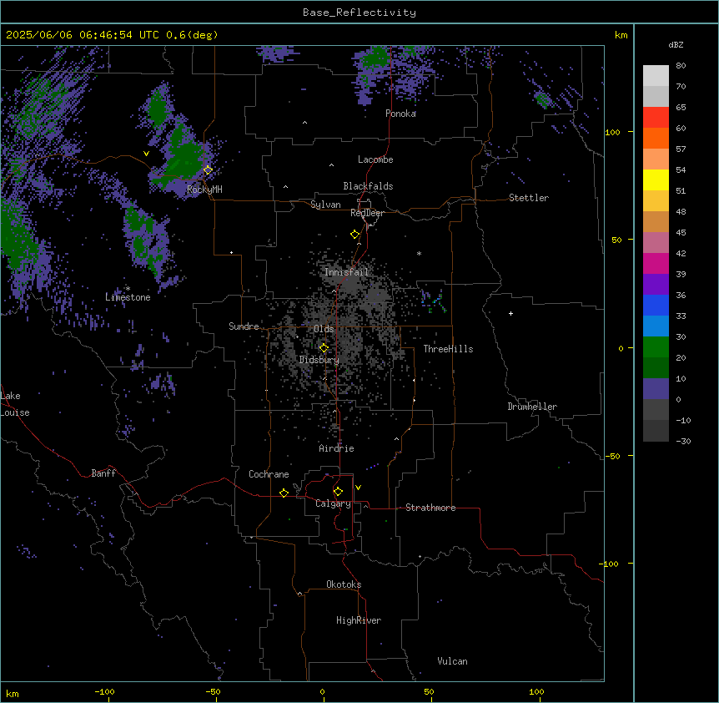This screenshot has width=719, height=703.
Task: Click the RockyMH label
Action: click(204, 190)
